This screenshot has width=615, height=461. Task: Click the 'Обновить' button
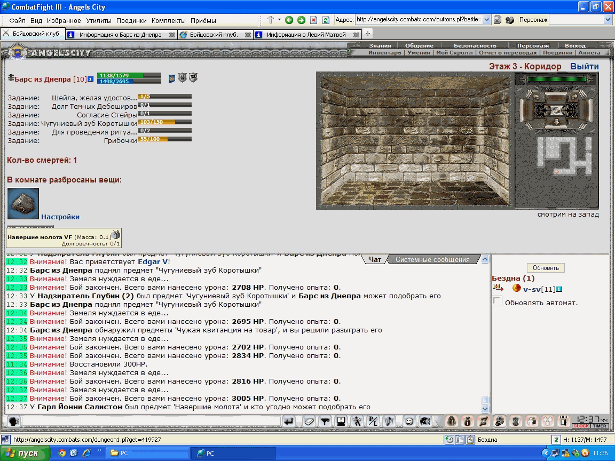coord(546,268)
